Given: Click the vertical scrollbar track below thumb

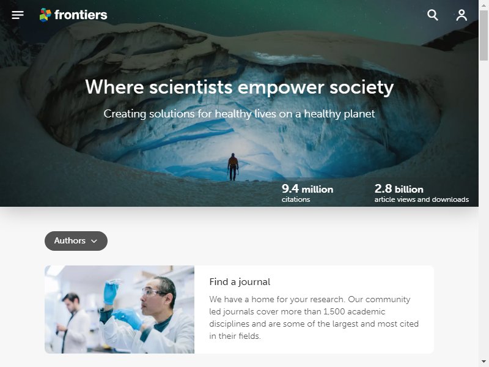Looking at the screenshot, I should 483,209.
